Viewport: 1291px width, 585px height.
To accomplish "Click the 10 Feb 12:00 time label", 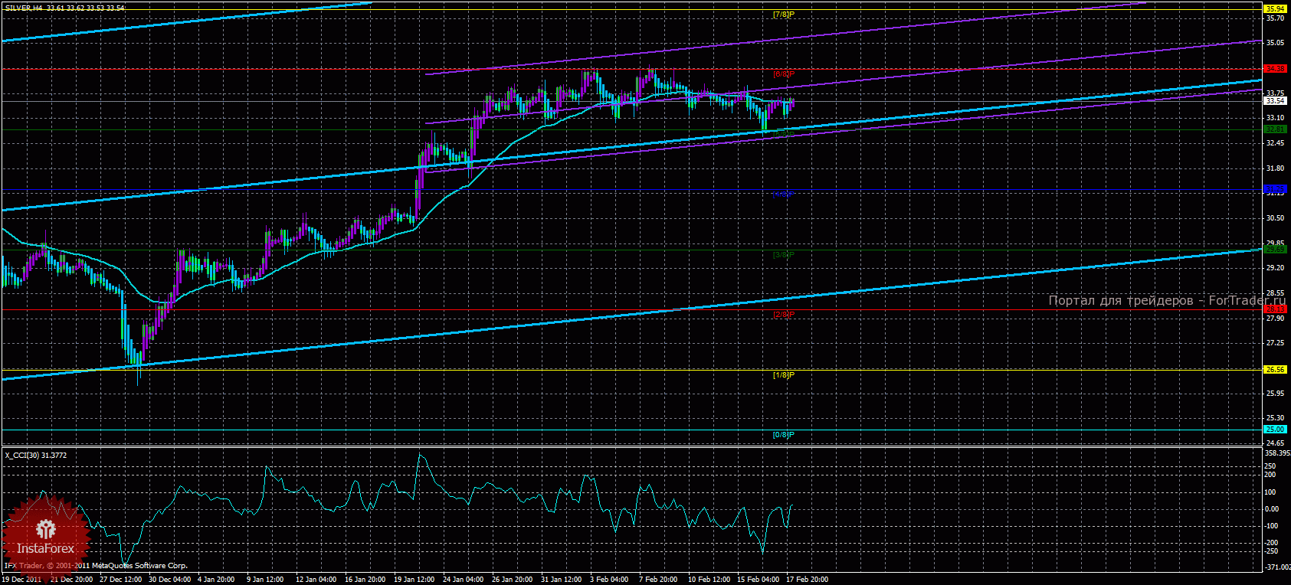I will (709, 580).
